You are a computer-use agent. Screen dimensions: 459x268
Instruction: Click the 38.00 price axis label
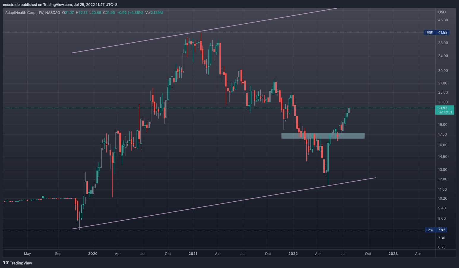click(x=443, y=43)
